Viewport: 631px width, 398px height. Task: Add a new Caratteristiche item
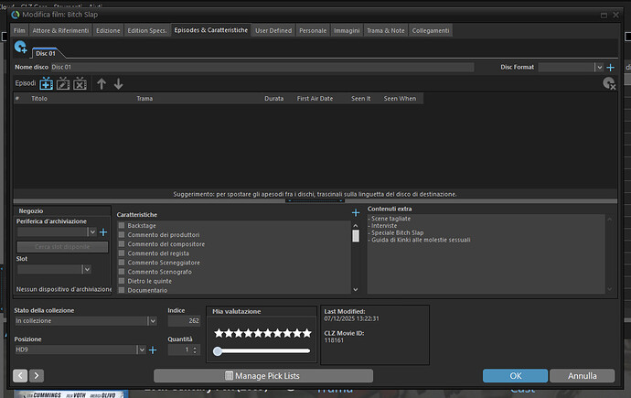click(356, 213)
